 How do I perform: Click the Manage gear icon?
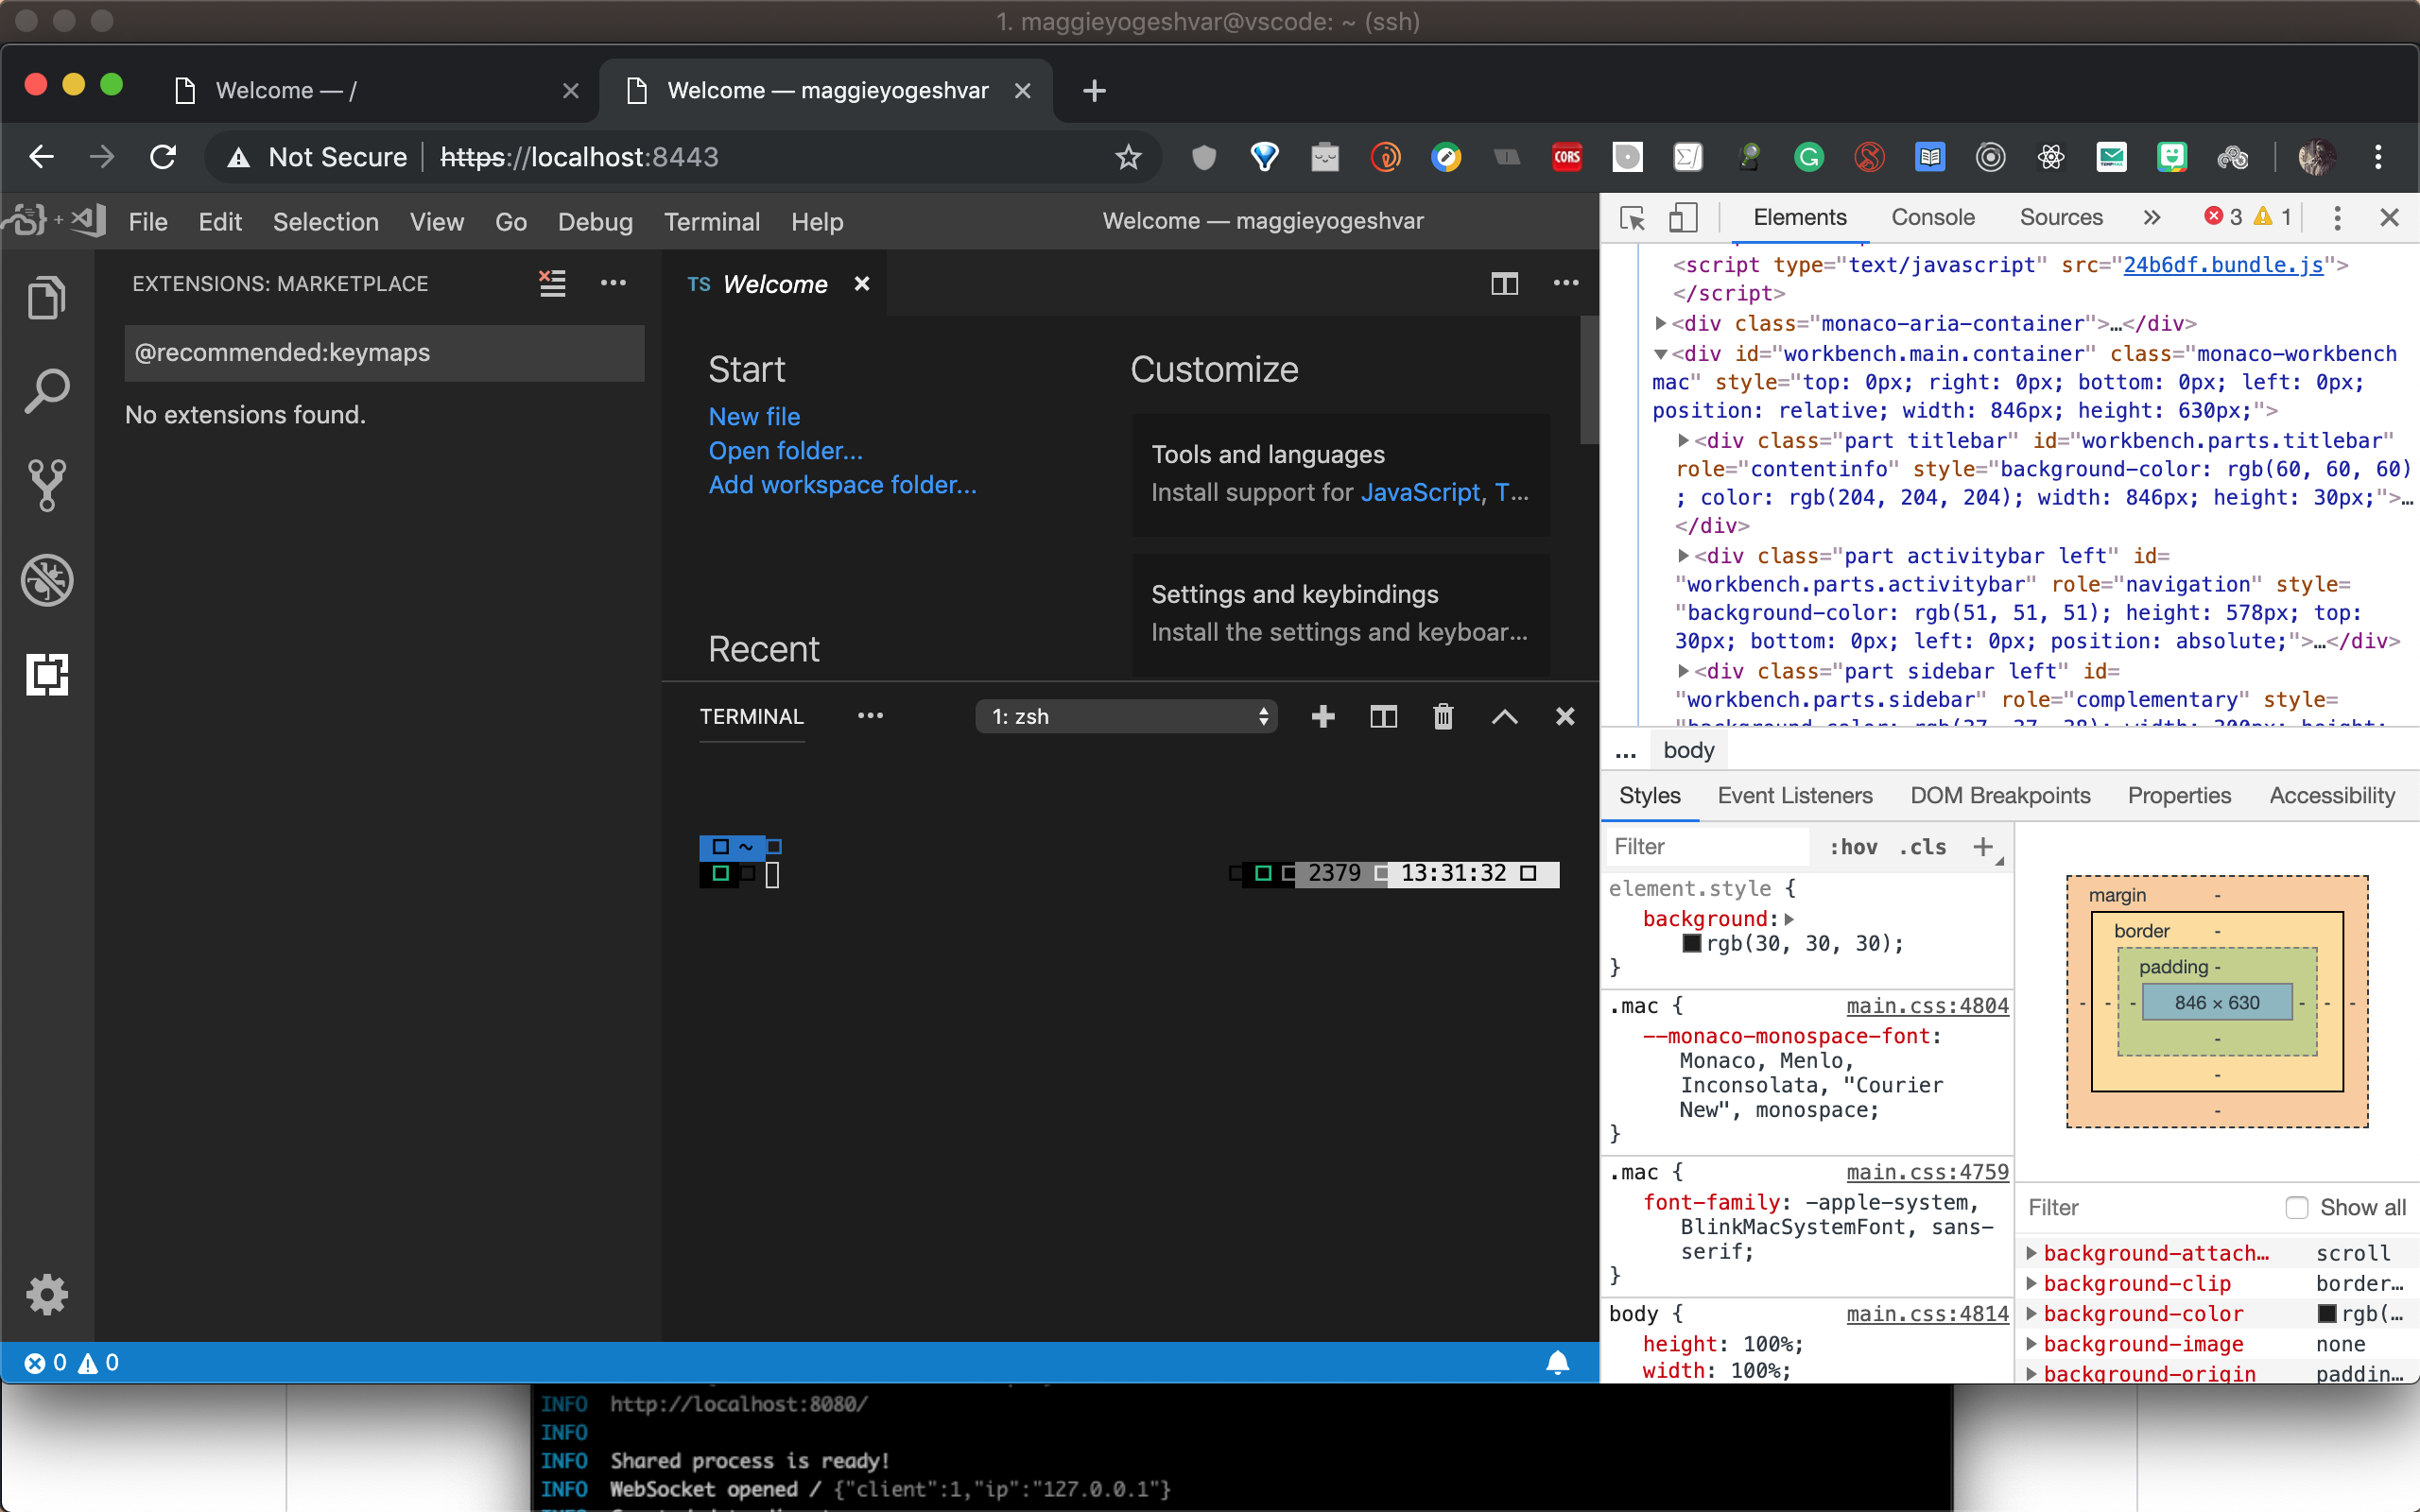[x=46, y=1294]
